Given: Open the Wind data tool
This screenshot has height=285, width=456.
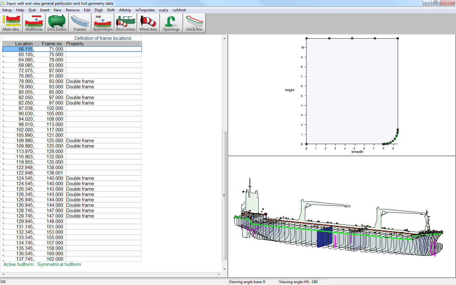Looking at the screenshot, I should 148,23.
